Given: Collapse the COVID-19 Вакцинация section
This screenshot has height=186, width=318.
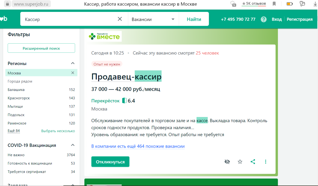Looking at the screenshot, I should tap(73, 145).
